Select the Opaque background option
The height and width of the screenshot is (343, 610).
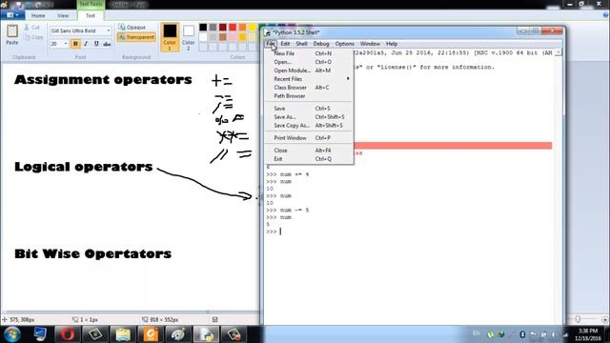tap(132, 28)
